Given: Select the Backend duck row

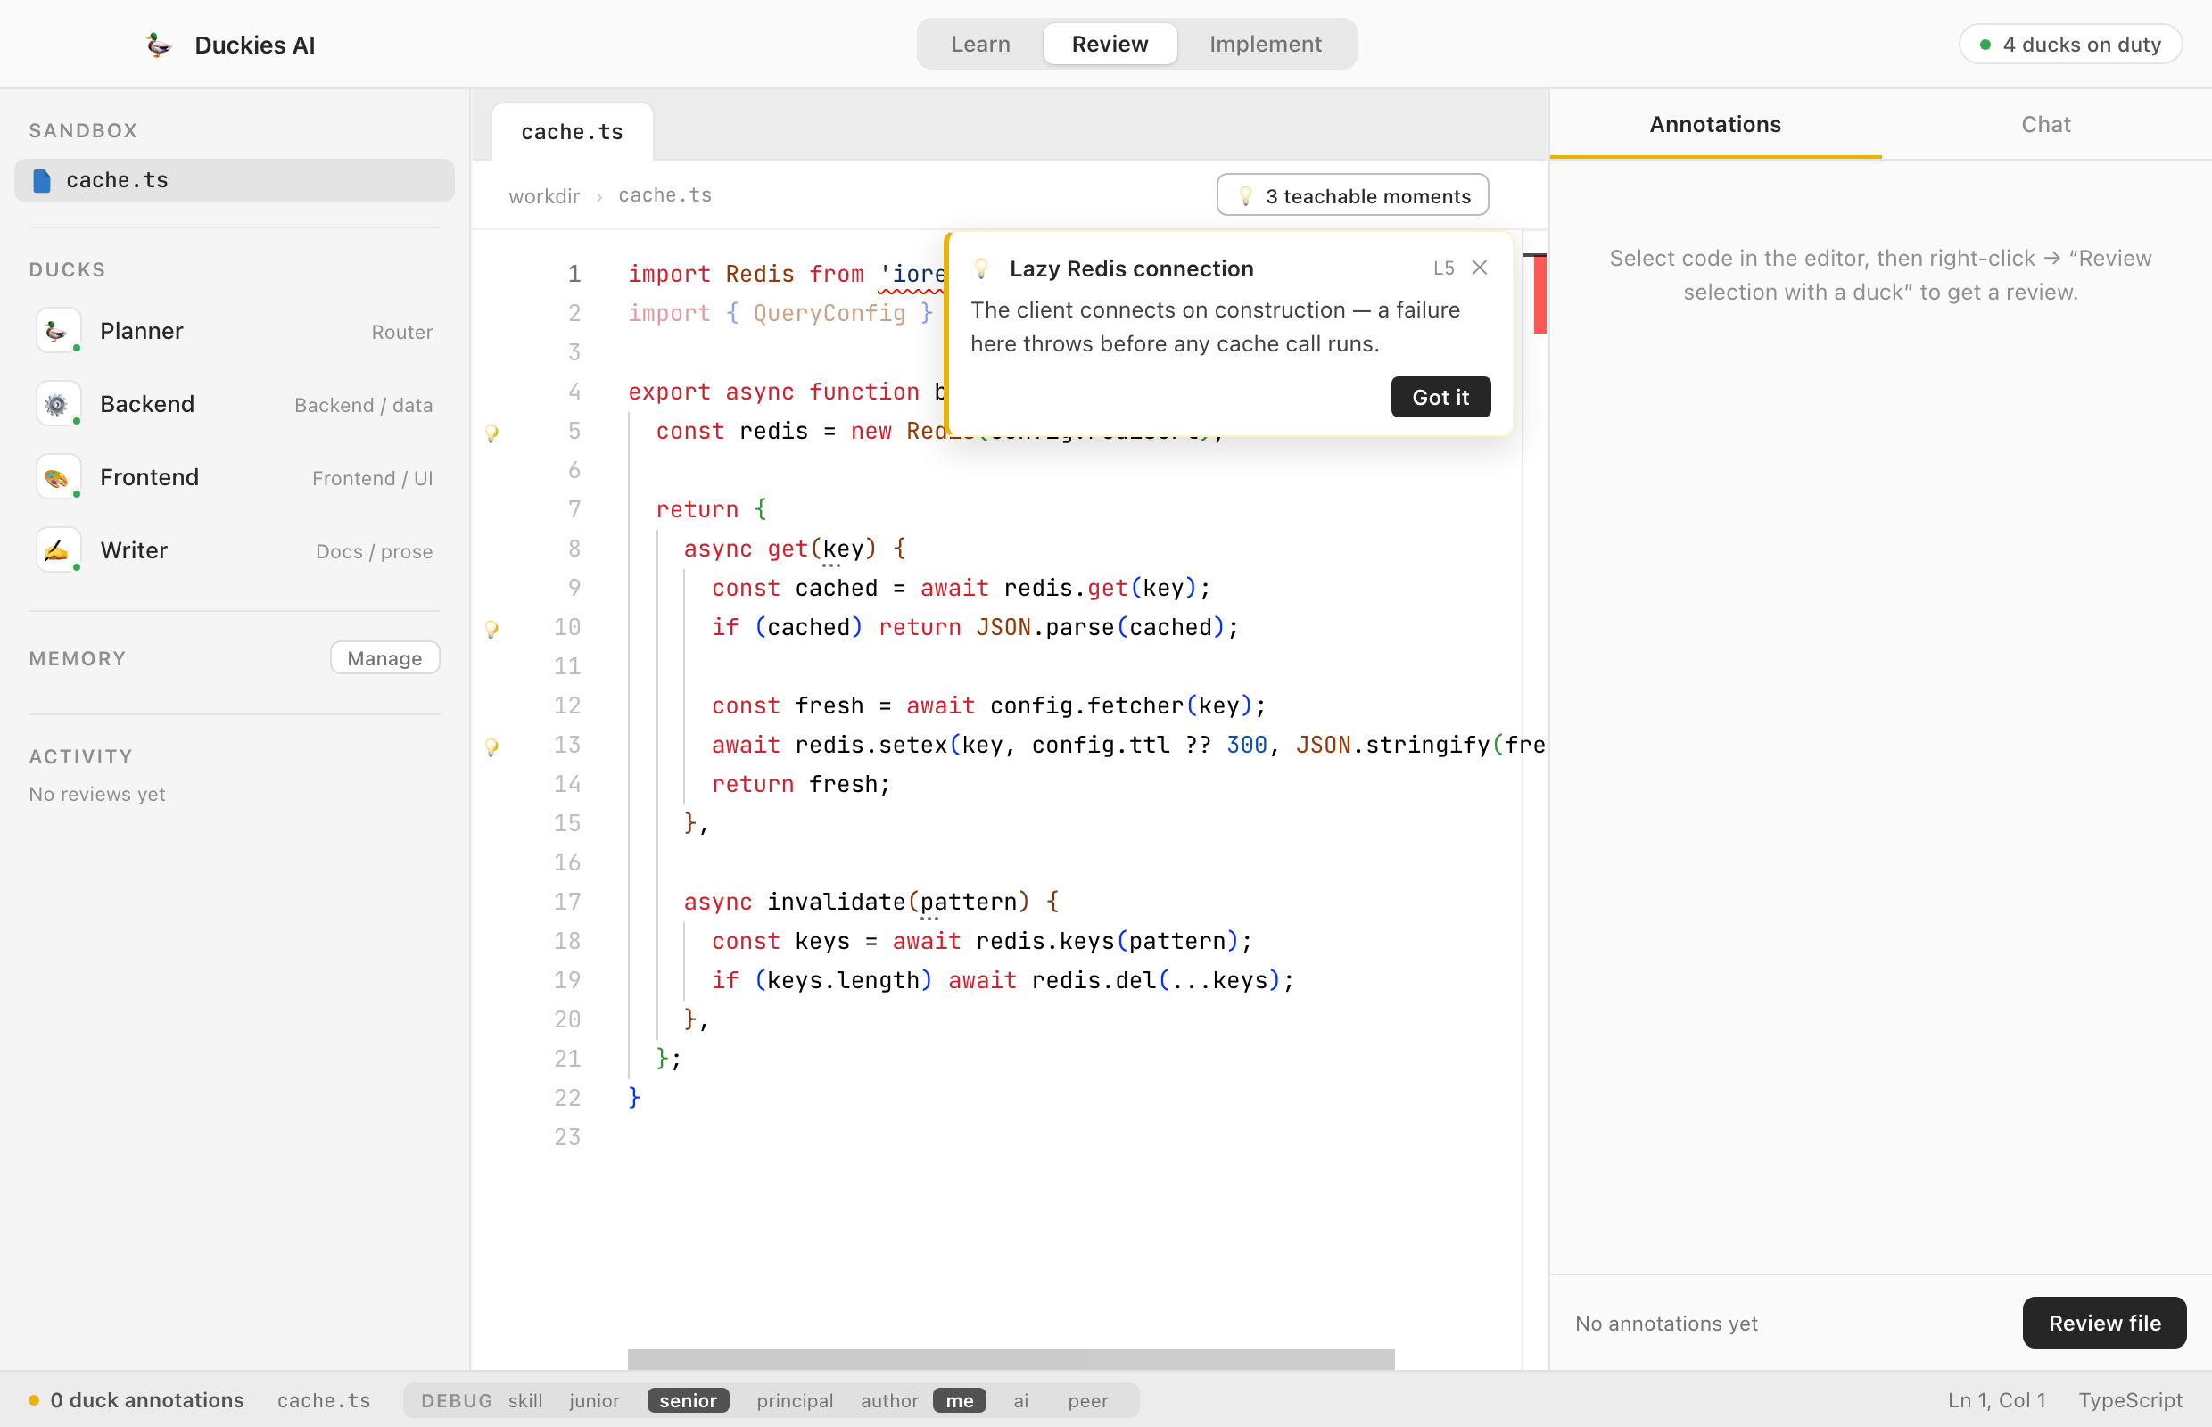Looking at the screenshot, I should (235, 404).
